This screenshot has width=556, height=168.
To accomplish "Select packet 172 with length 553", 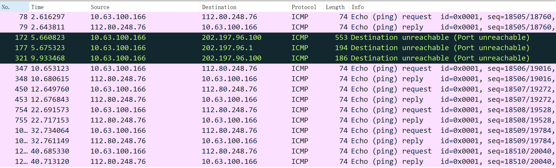I will [278, 38].
